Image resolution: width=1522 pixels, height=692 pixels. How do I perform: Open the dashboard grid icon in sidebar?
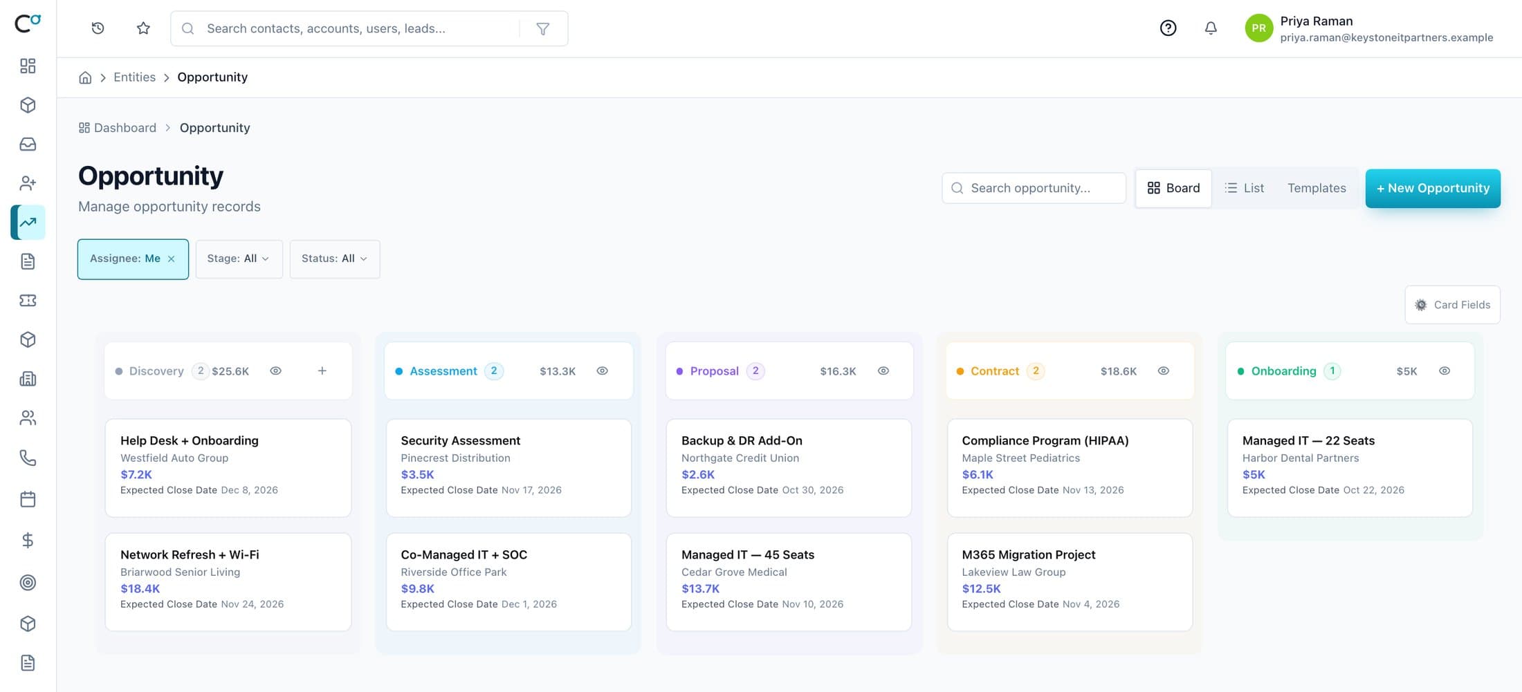point(28,66)
